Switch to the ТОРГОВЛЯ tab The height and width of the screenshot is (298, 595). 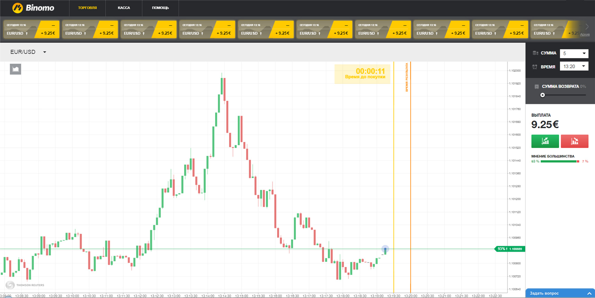pos(87,8)
